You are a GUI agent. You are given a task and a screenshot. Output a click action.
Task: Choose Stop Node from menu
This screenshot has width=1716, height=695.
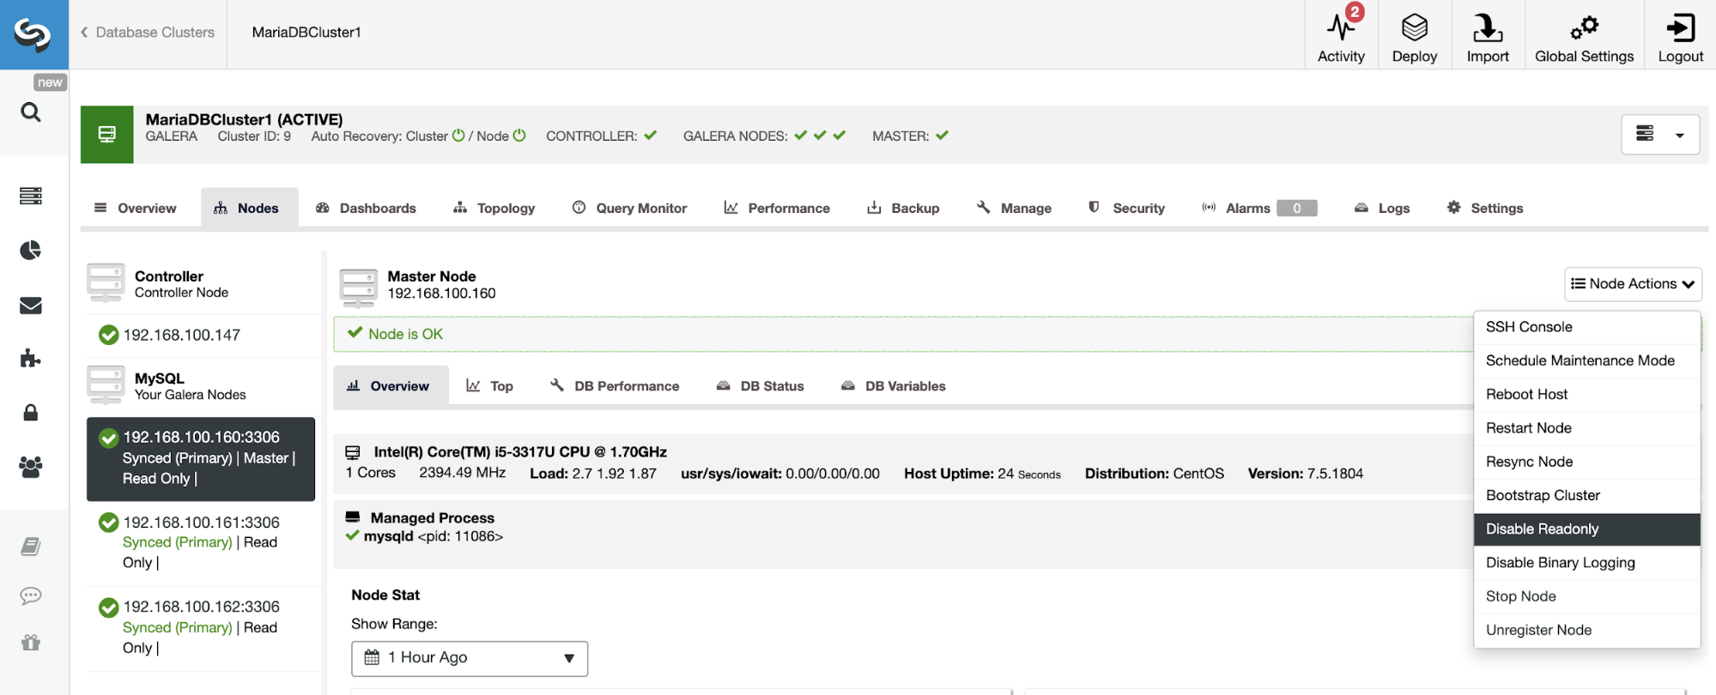pos(1586,596)
